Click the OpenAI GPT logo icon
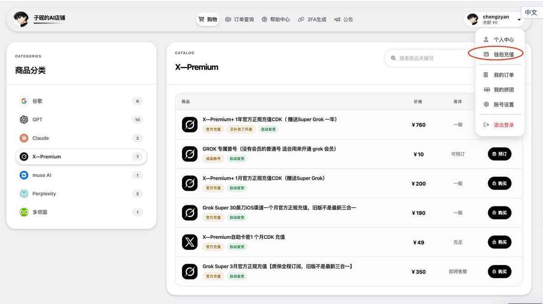543x304 pixels. [24, 120]
